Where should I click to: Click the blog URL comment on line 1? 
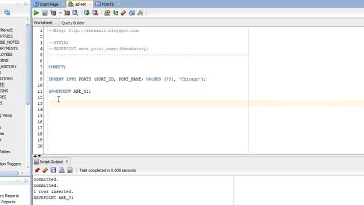click(93, 30)
